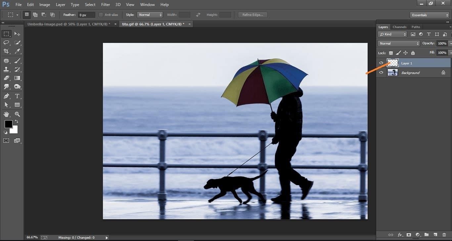Viewport: 452px width, 241px height.
Task: Add a layer mask to Layer 1
Action: (409, 235)
